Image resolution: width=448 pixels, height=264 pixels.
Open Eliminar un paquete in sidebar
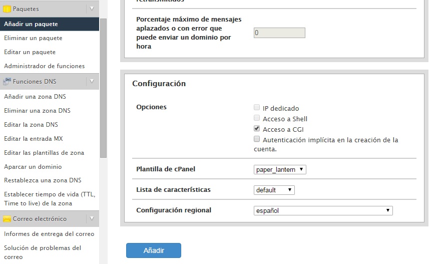[x=33, y=38]
